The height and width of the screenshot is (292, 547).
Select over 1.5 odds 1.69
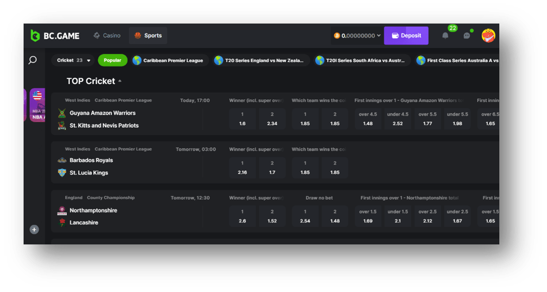click(x=368, y=216)
